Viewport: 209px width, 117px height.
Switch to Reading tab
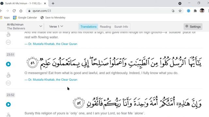pos(105,27)
